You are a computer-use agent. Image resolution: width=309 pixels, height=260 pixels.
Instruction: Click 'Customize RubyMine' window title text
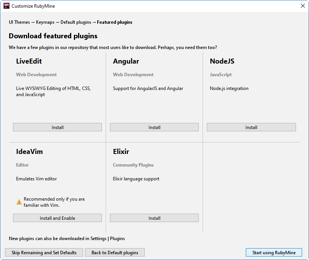click(x=33, y=6)
